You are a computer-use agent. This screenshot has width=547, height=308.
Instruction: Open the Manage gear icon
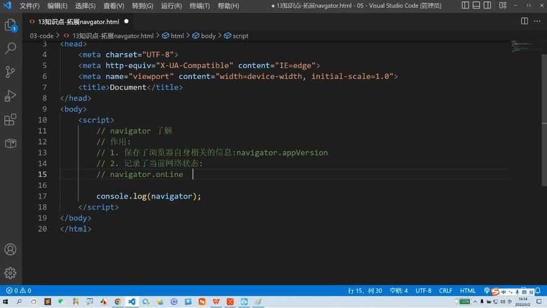10,273
